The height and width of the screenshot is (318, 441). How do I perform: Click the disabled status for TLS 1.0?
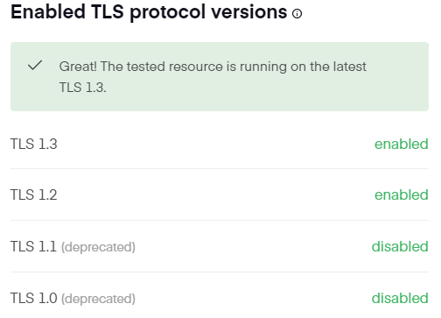(x=400, y=298)
